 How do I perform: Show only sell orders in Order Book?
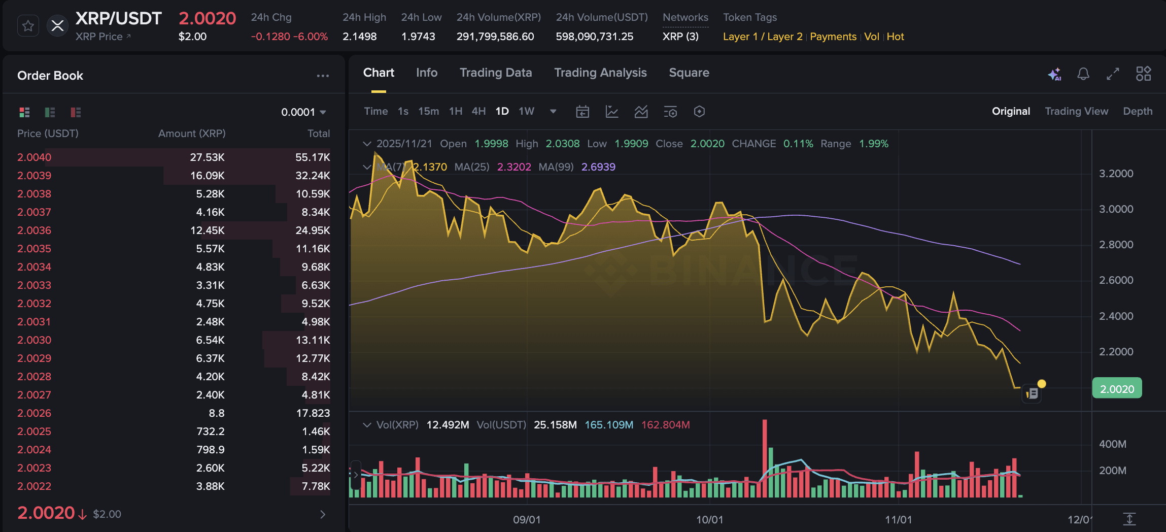coord(75,112)
